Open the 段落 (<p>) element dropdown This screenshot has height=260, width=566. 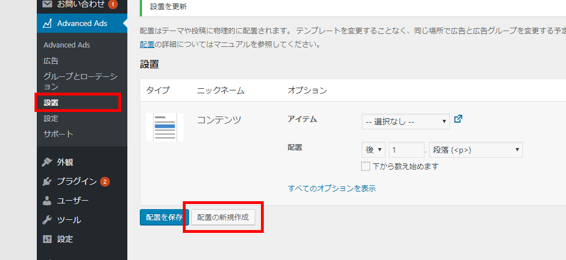point(475,150)
